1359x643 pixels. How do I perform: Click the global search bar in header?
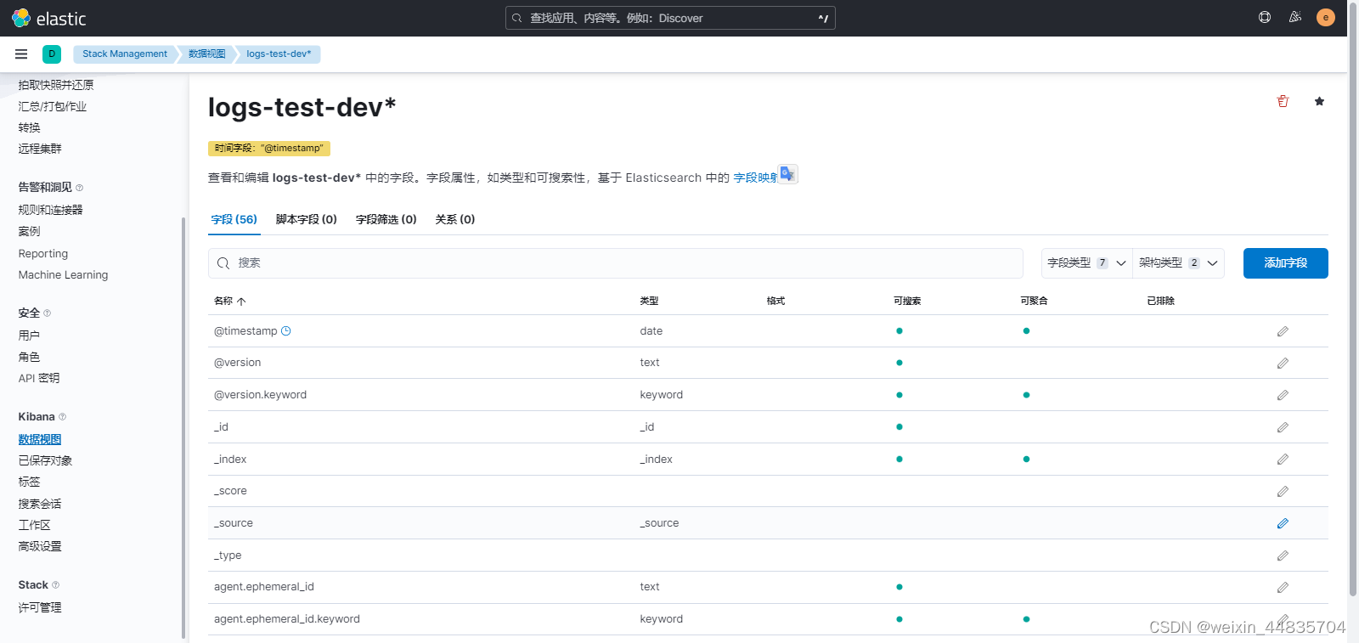[670, 18]
